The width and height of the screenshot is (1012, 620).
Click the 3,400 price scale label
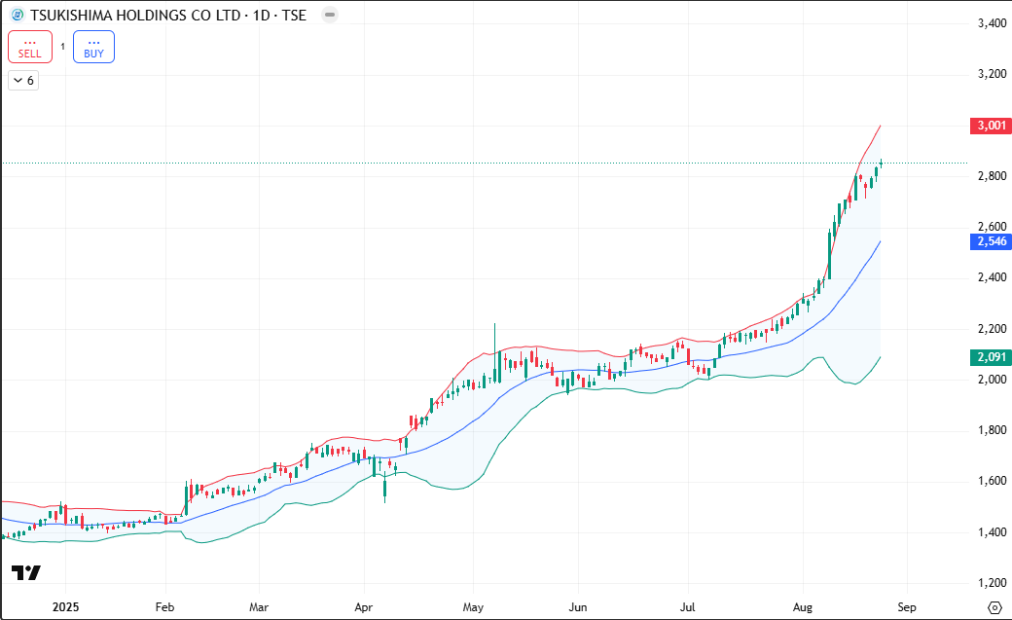992,23
